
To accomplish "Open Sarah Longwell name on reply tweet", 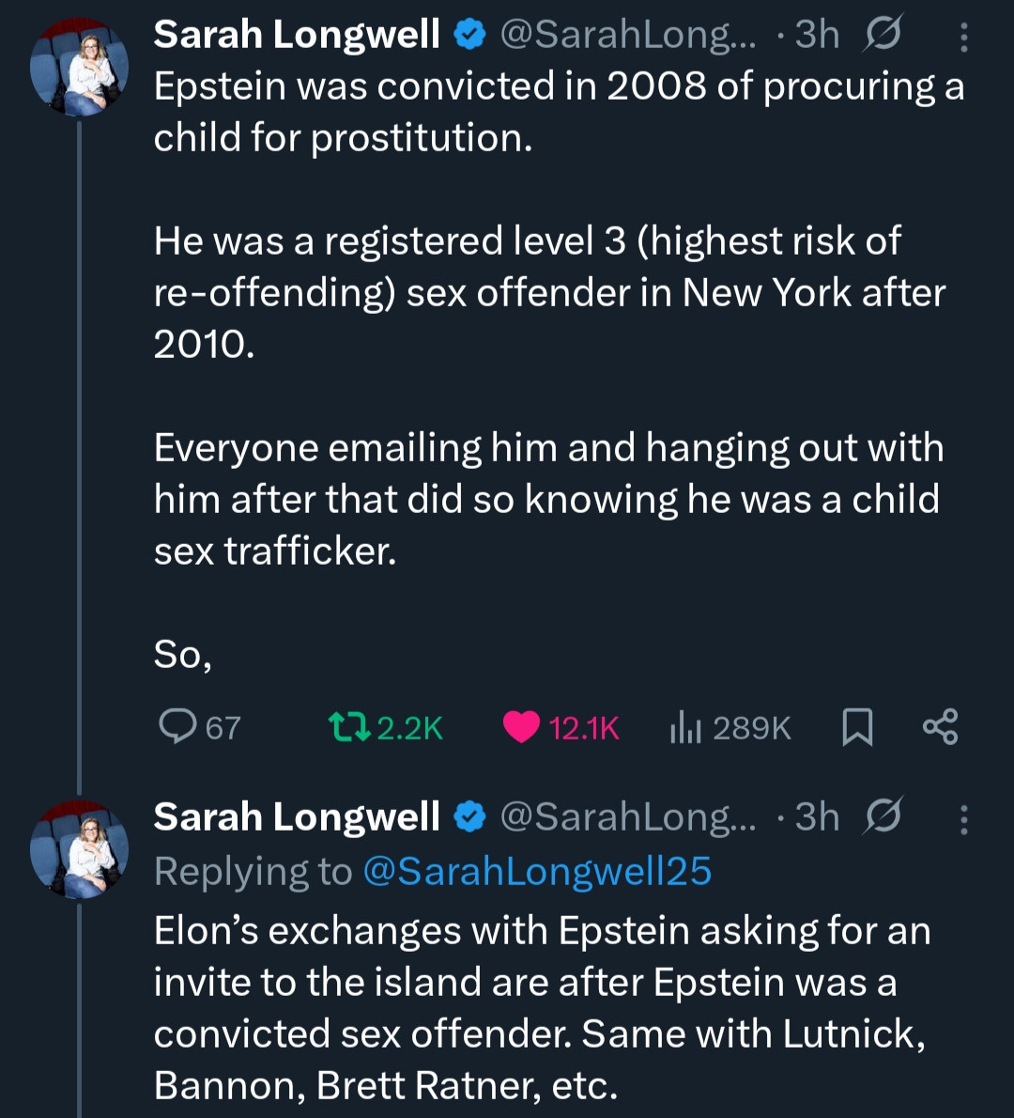I will tap(297, 816).
